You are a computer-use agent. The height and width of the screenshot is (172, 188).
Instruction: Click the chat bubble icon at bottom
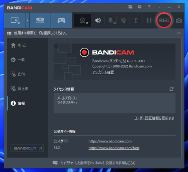(x=55, y=163)
